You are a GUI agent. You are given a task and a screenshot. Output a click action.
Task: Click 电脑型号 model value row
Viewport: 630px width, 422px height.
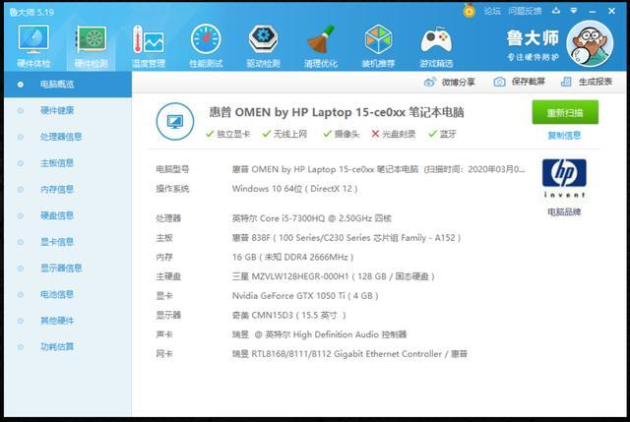tap(378, 169)
